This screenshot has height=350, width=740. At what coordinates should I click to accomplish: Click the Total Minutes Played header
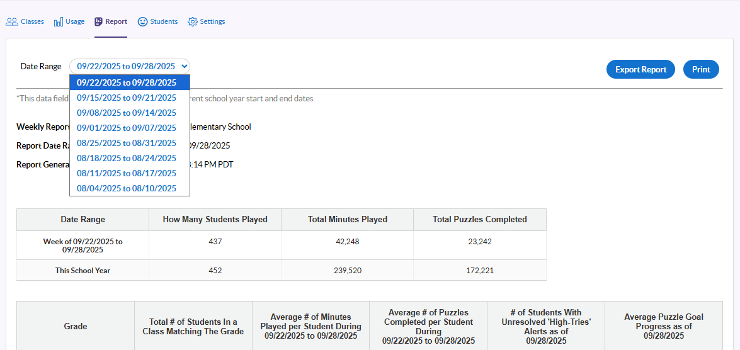click(x=348, y=219)
